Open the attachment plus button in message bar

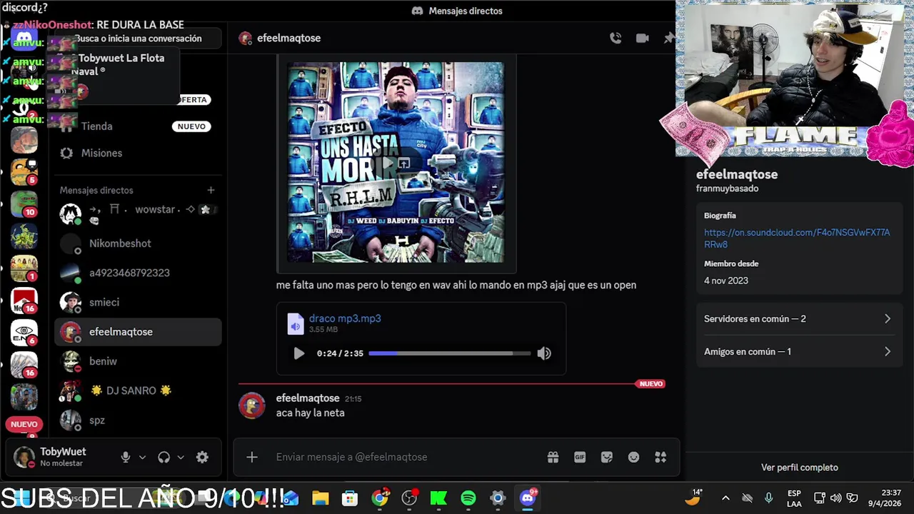252,457
